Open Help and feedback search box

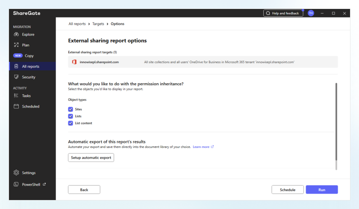click(283, 13)
